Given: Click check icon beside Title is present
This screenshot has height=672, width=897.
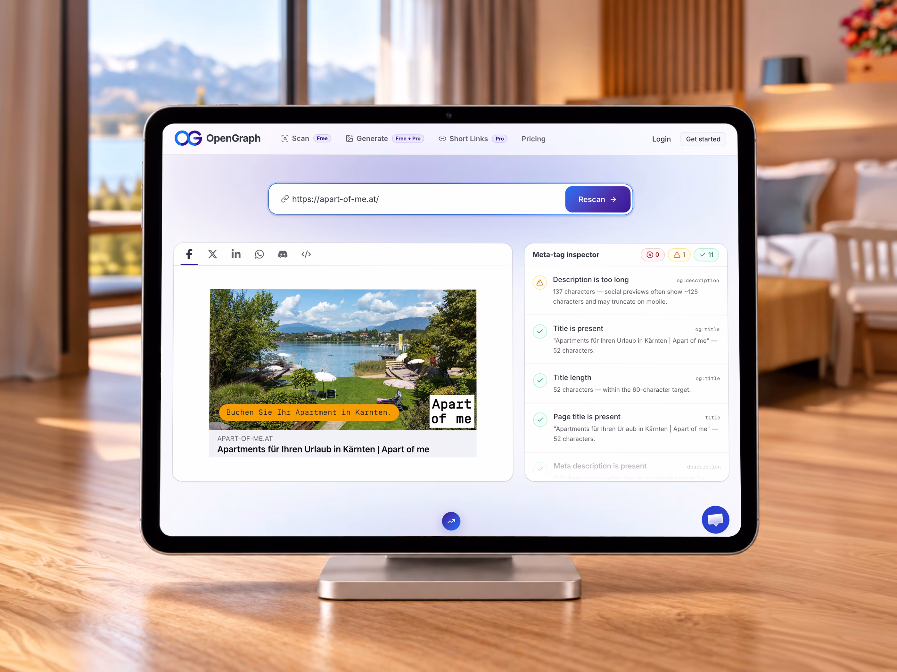Looking at the screenshot, I should tap(540, 331).
